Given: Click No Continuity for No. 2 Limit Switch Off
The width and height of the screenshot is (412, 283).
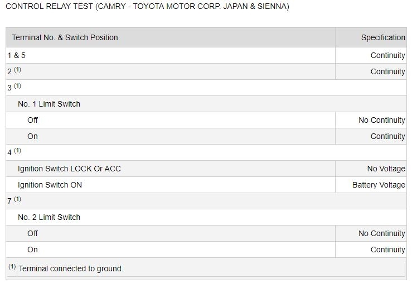Looking at the screenshot, I should pos(381,233).
